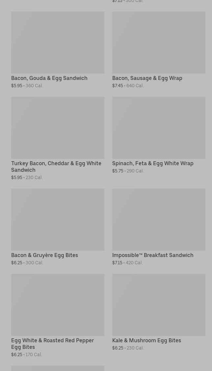Select Kale & Mushroom Egg Bites name

(146, 340)
